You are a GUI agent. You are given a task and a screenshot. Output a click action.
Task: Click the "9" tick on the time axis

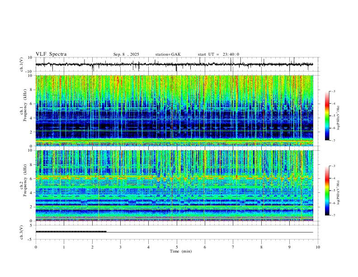[x=289, y=247]
